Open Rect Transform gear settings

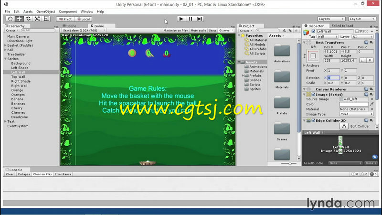pos(371,43)
